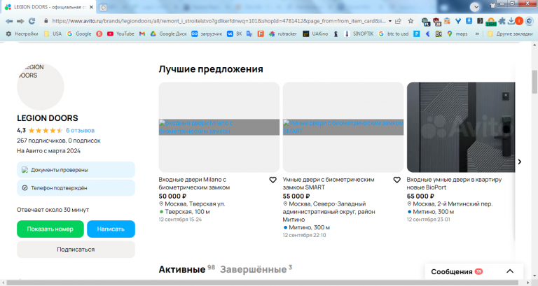Open the puzzle-piece extensions menu
538x286 pixels.
(502, 21)
